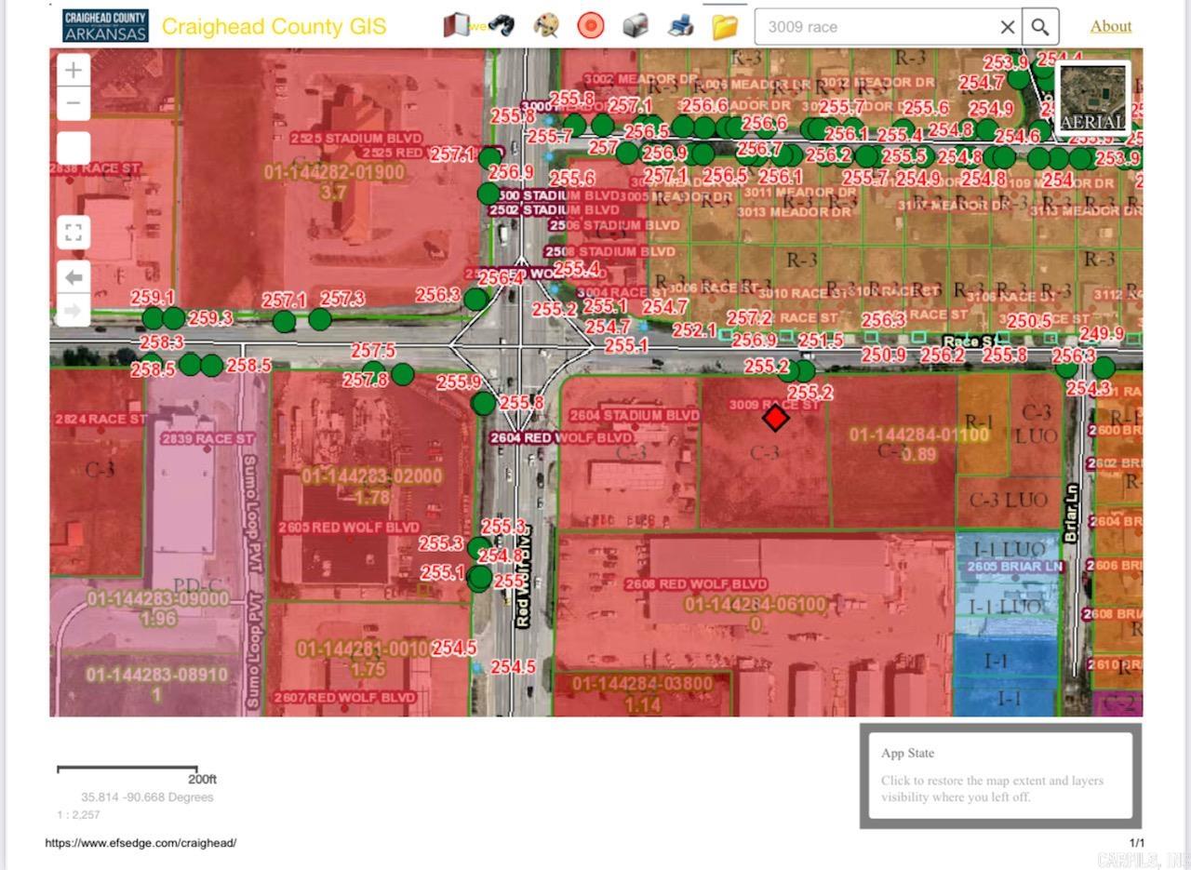This screenshot has height=870, width=1191.
Task: Click the red diamond marker at 3009 Race St
Action: [x=775, y=419]
